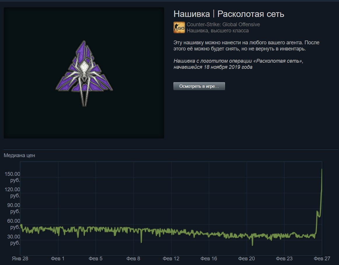Screen dimensions: 339x265
Task: Click the price spike peak on chart
Action: 322,169
